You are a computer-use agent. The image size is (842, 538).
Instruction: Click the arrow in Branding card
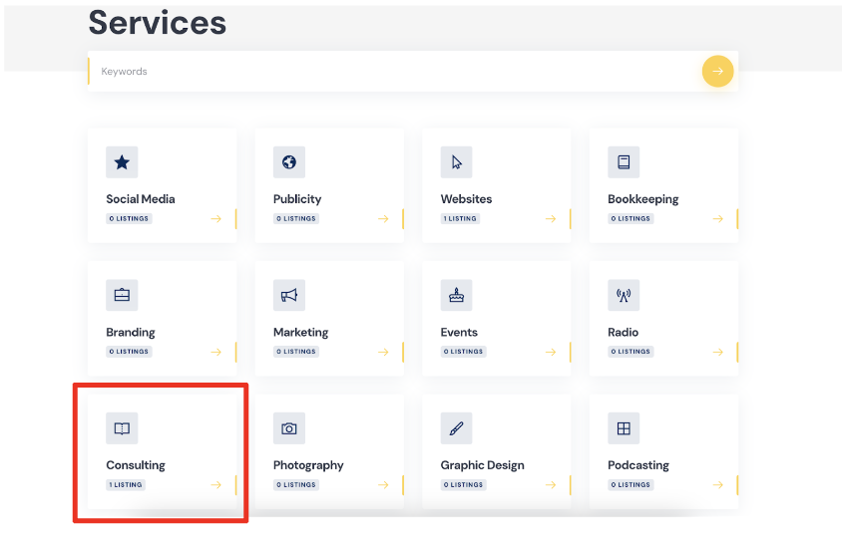pos(215,352)
